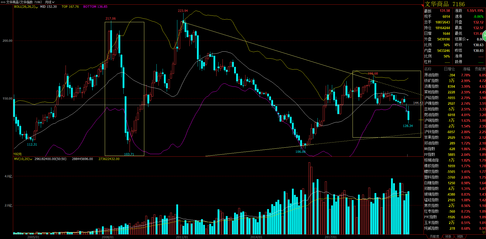Select the 焦炭指数 row
The width and height of the screenshot is (486, 239).
pos(455,206)
